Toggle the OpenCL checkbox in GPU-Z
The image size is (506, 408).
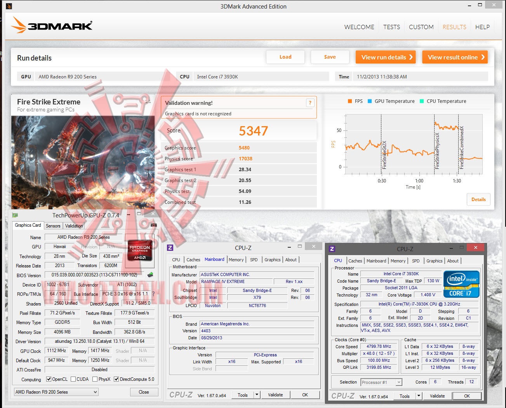(49, 379)
